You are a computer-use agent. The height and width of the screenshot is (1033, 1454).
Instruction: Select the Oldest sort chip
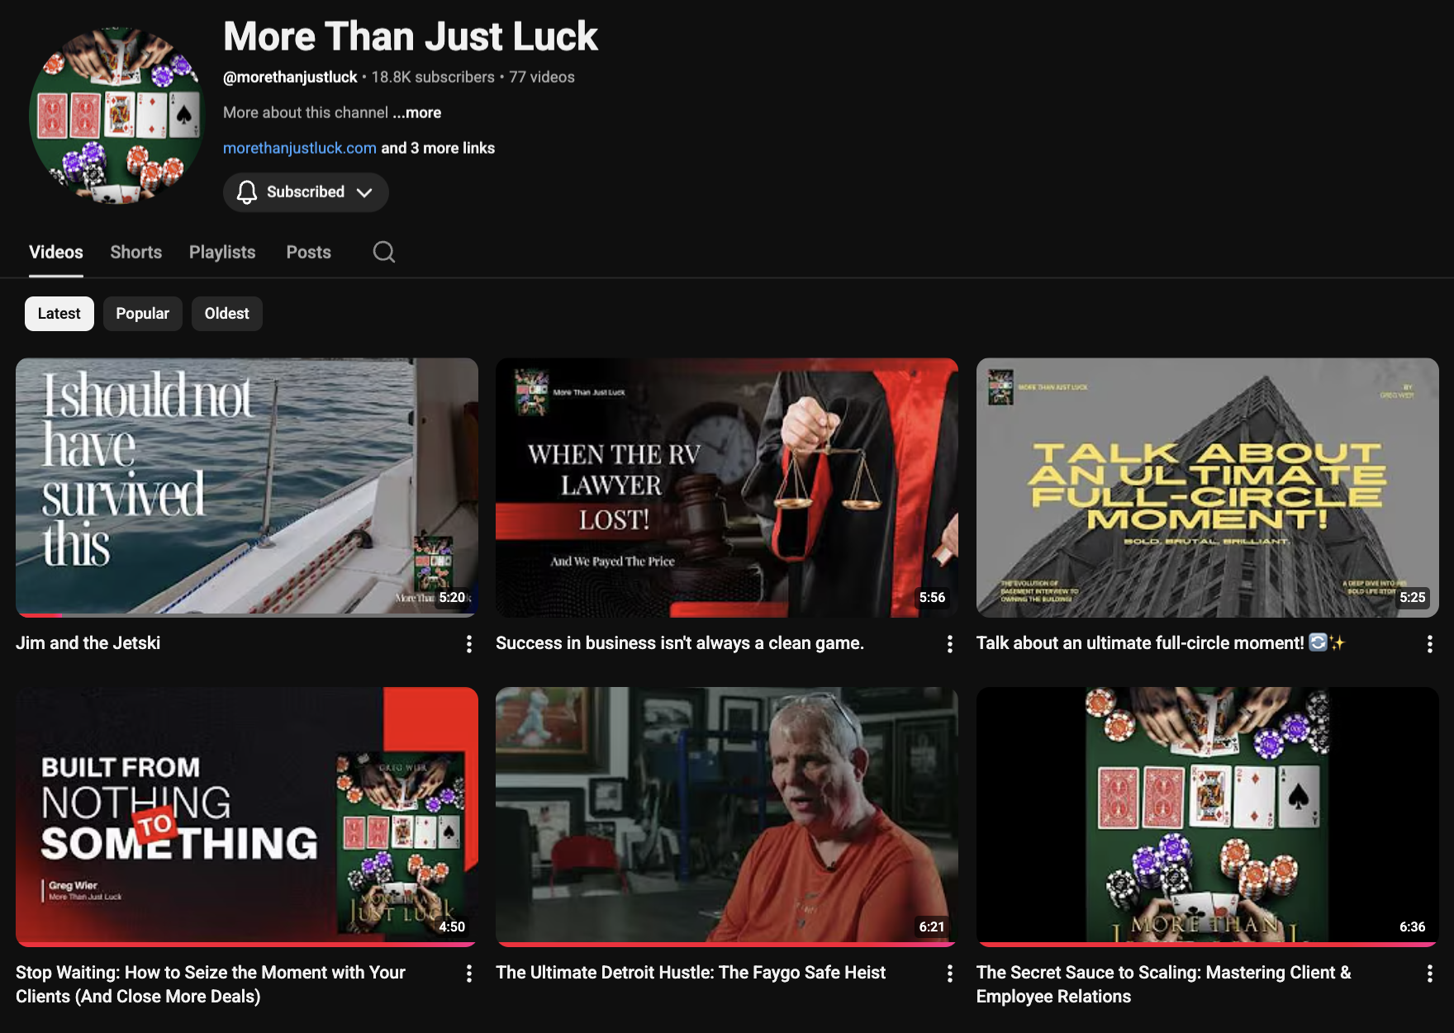(x=226, y=314)
